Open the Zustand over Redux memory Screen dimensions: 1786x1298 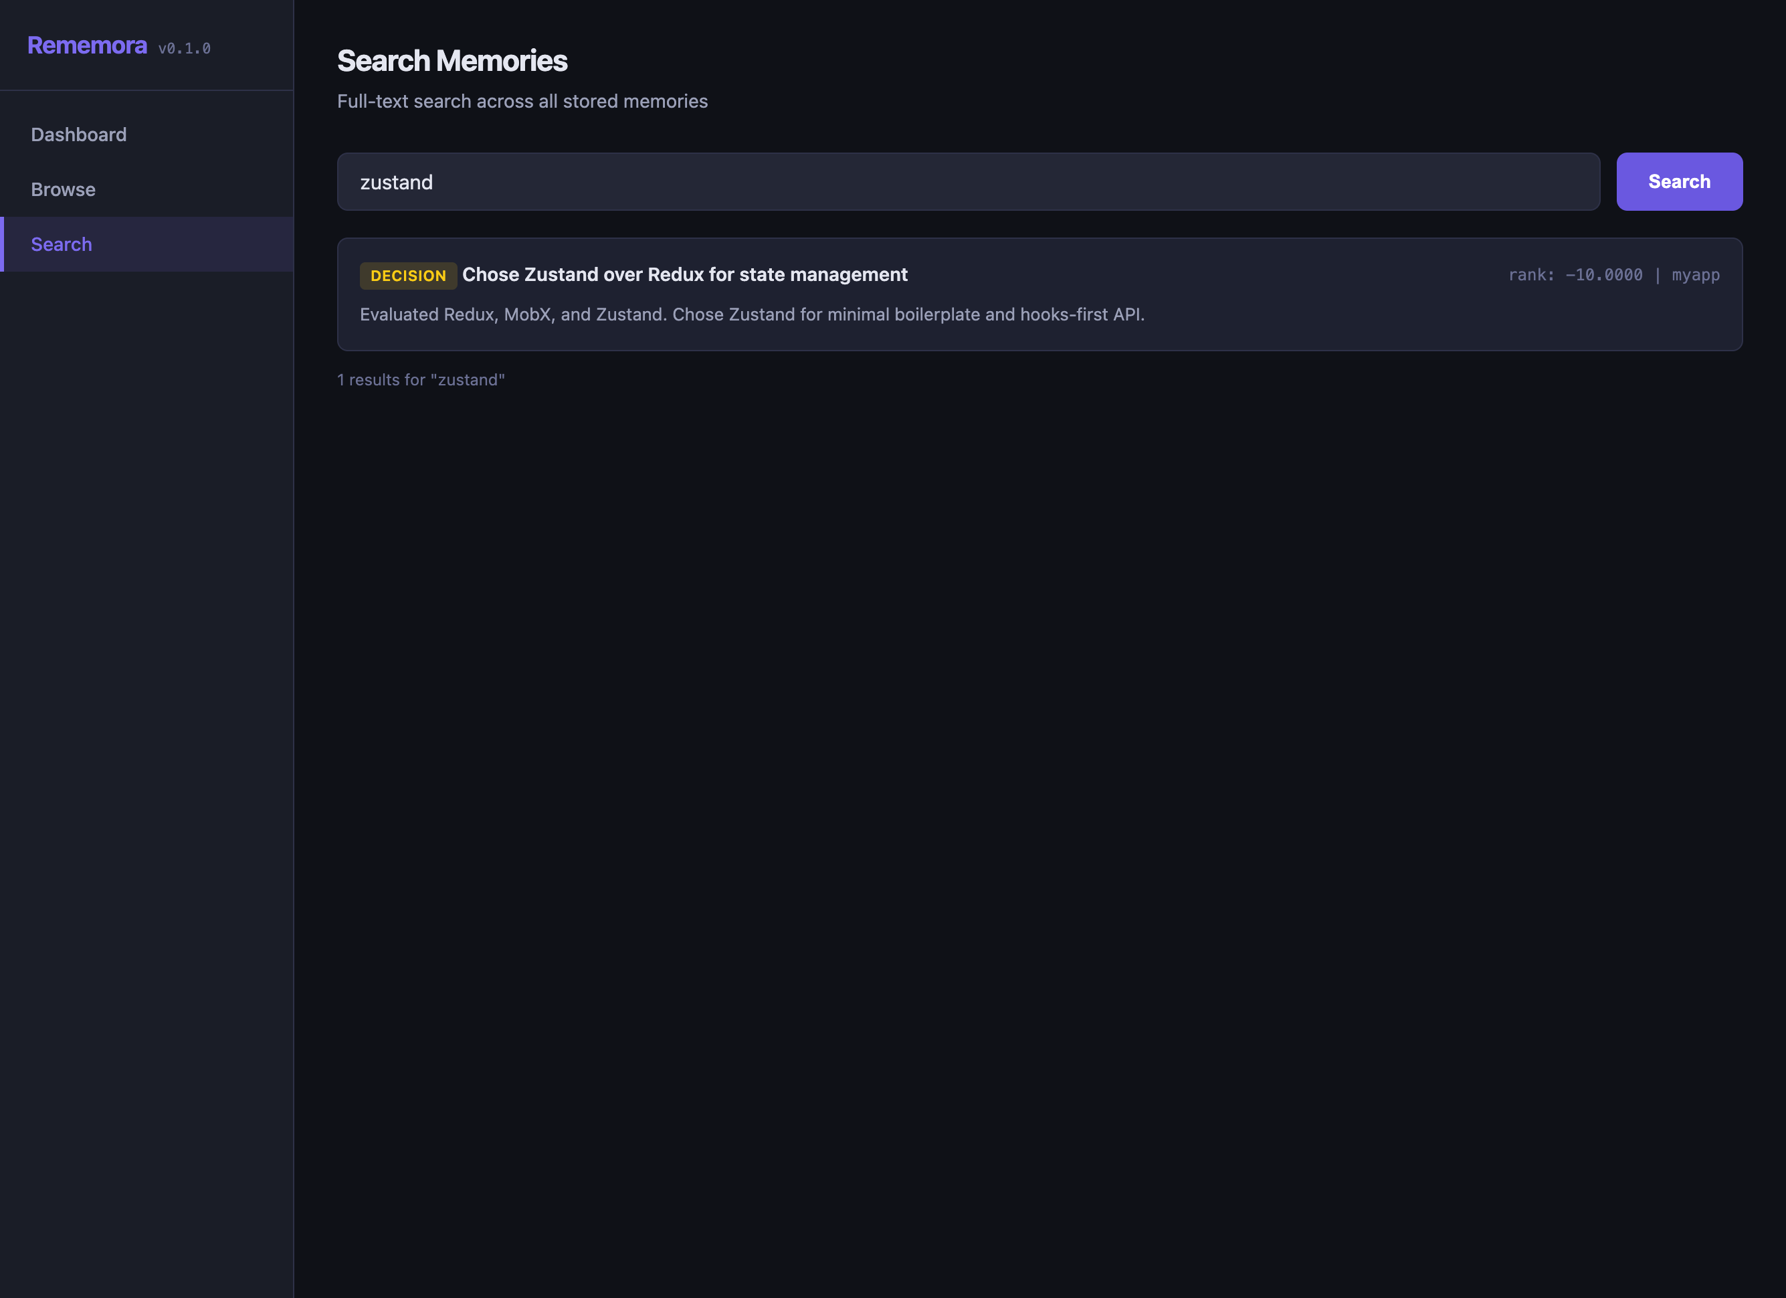pos(684,274)
